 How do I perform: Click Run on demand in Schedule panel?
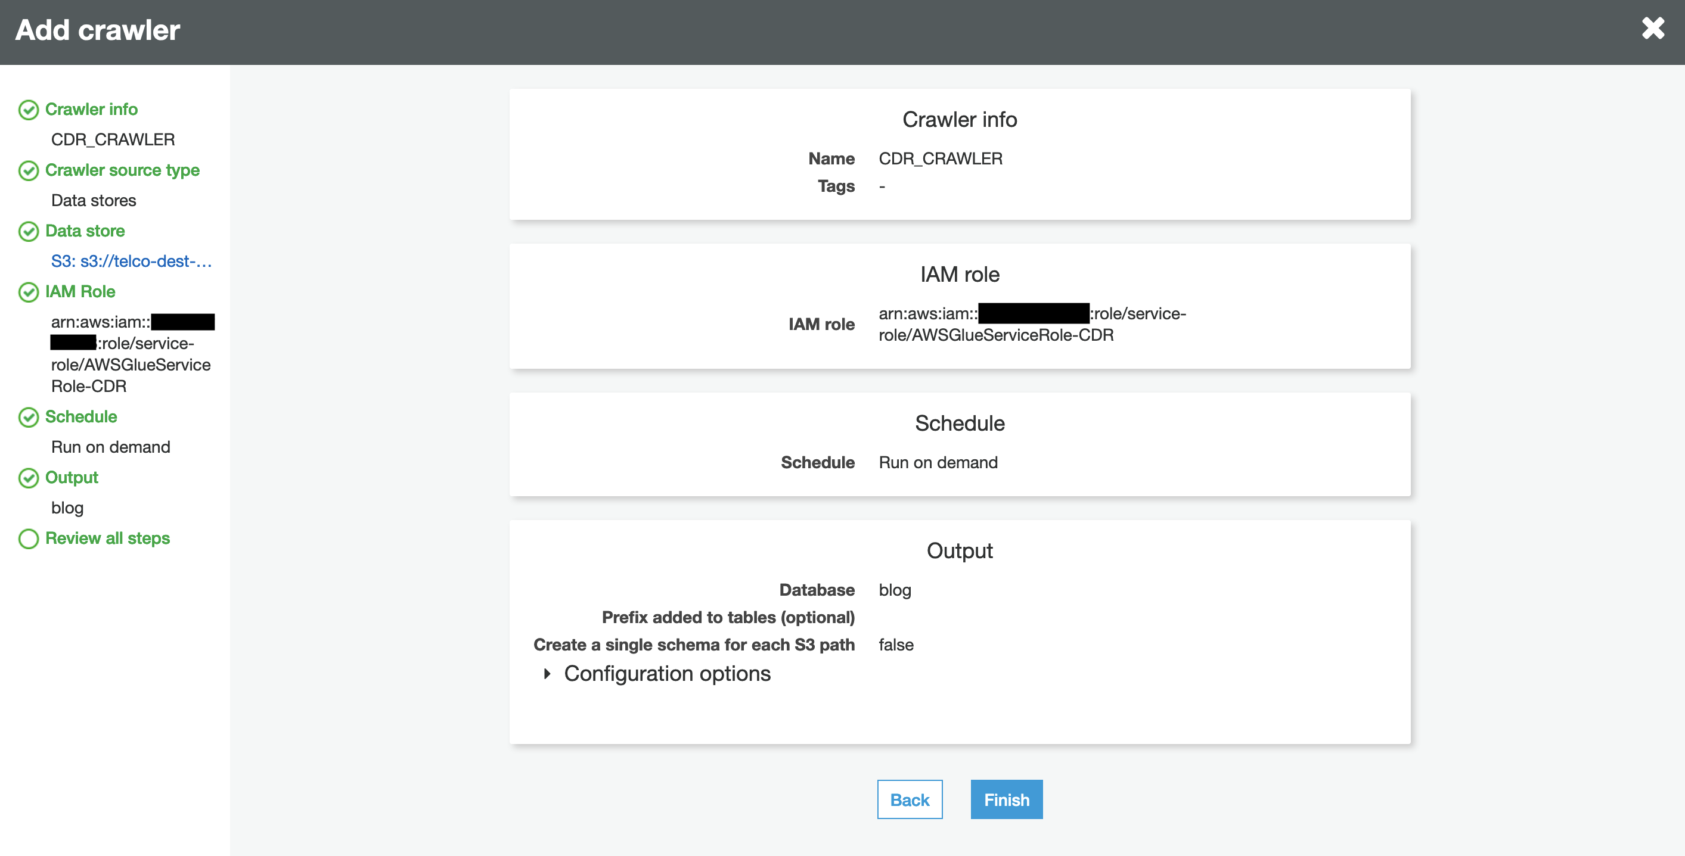(x=938, y=462)
